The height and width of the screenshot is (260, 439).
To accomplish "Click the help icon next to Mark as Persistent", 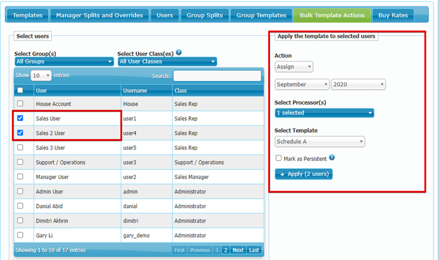I will [x=332, y=158].
